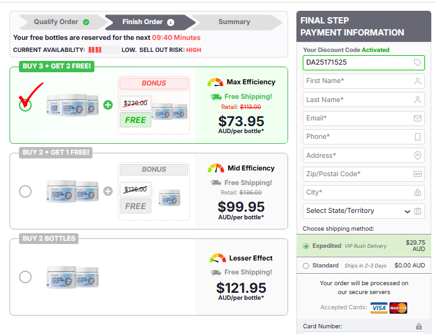437x334 pixels.
Task: Click the location pin icon in Address field
Action: (417, 155)
